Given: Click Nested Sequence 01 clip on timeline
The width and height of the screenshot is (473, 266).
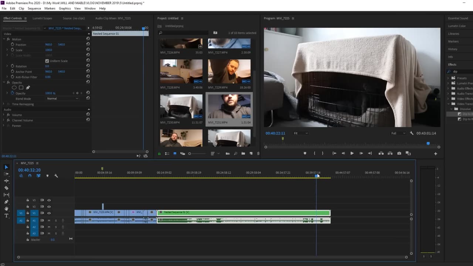Looking at the screenshot, I should (x=244, y=212).
